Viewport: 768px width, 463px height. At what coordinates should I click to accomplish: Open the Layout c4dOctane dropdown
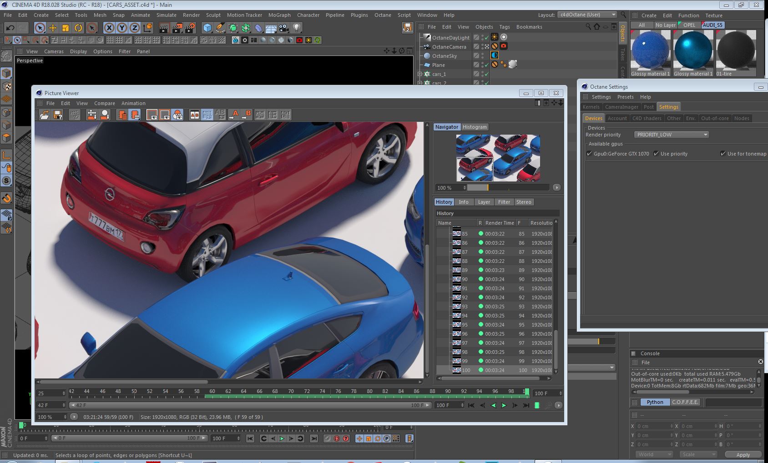(587, 15)
